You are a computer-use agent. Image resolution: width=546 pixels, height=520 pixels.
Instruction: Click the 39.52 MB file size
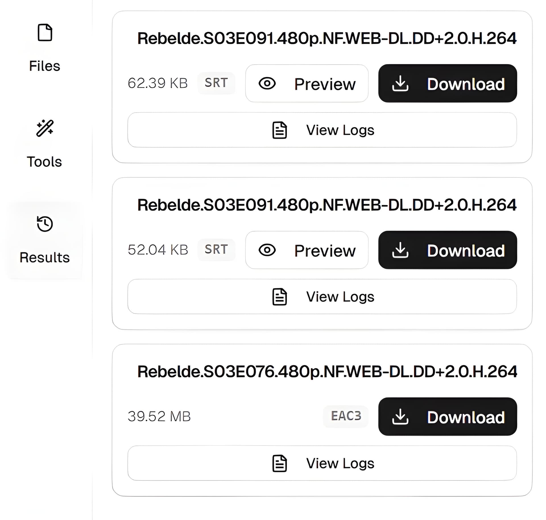pos(159,417)
